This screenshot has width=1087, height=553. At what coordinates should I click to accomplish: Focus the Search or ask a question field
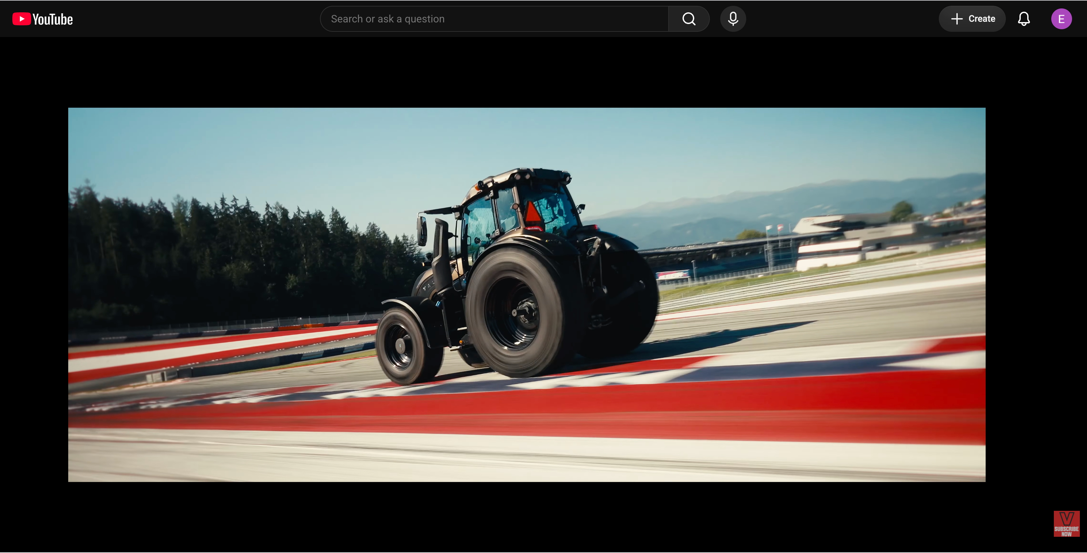coord(494,19)
